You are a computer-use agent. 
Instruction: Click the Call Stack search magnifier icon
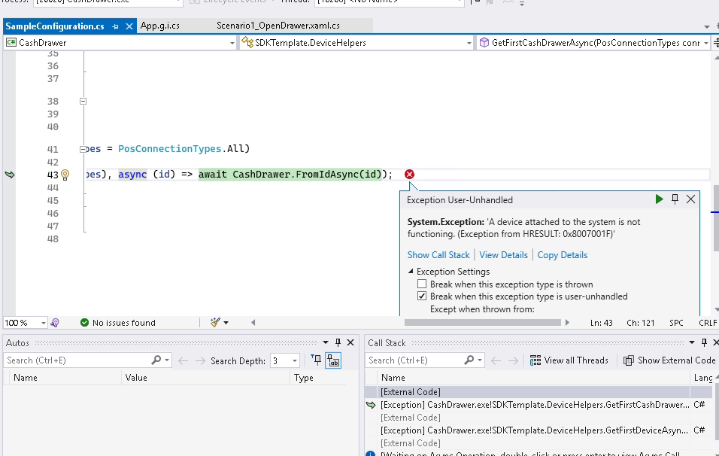[469, 360]
